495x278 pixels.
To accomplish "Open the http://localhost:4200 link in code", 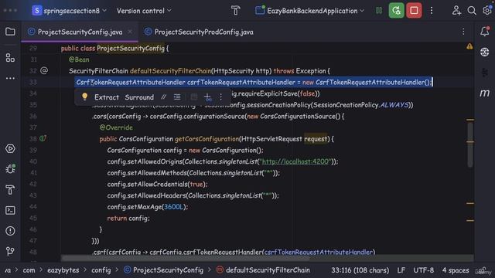I will coord(295,161).
